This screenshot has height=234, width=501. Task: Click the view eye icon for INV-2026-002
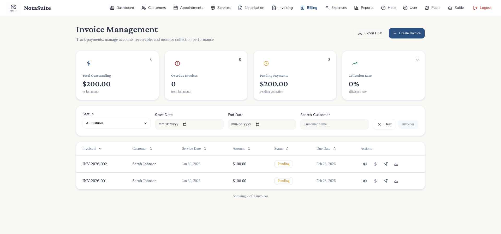[365, 164]
